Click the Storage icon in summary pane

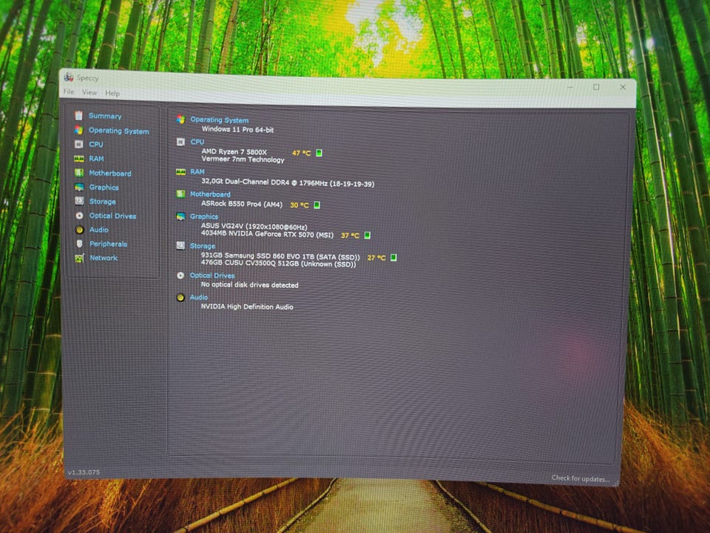pos(180,246)
